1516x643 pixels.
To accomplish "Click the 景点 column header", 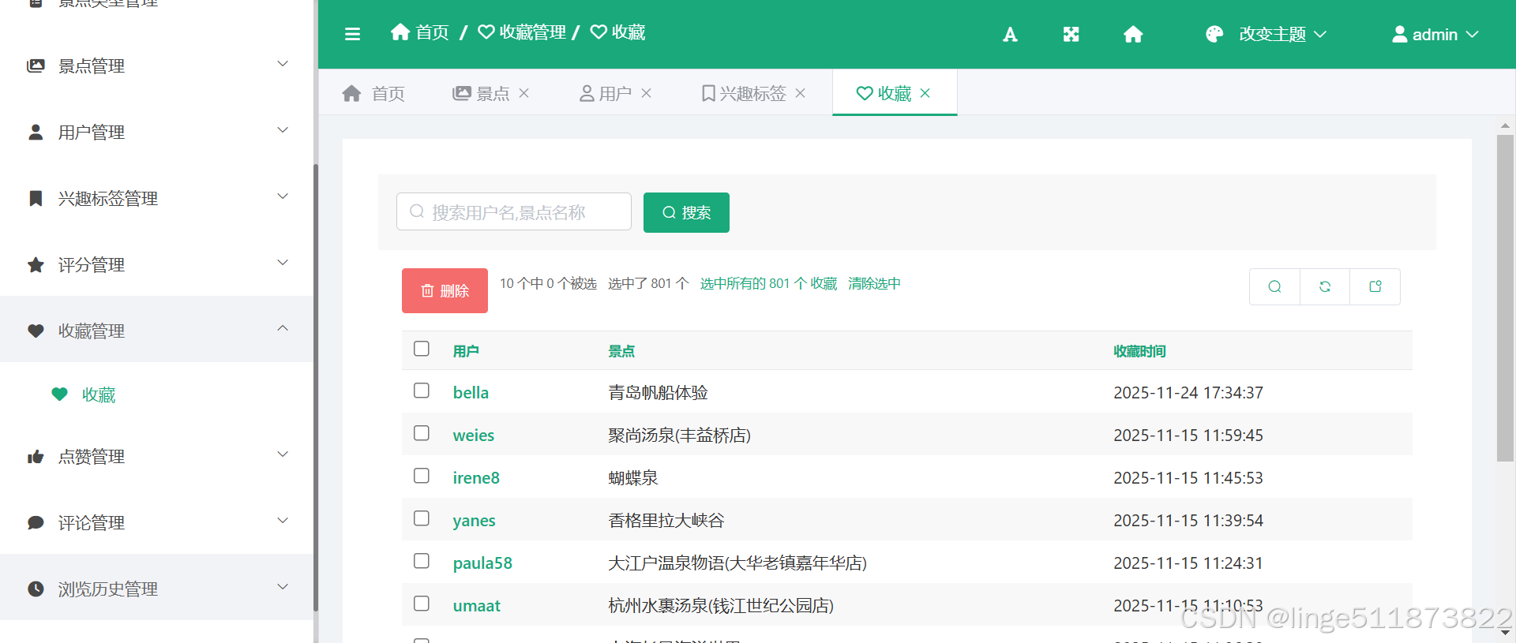I will (621, 351).
